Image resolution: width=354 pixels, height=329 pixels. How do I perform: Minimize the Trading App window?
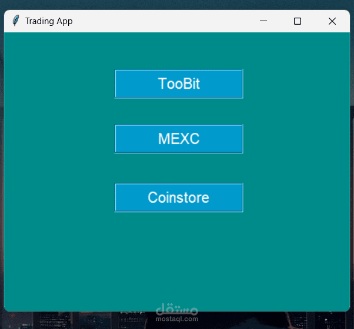[x=263, y=21]
